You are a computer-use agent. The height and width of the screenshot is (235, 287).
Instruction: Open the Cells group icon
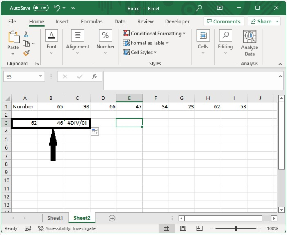(203, 35)
